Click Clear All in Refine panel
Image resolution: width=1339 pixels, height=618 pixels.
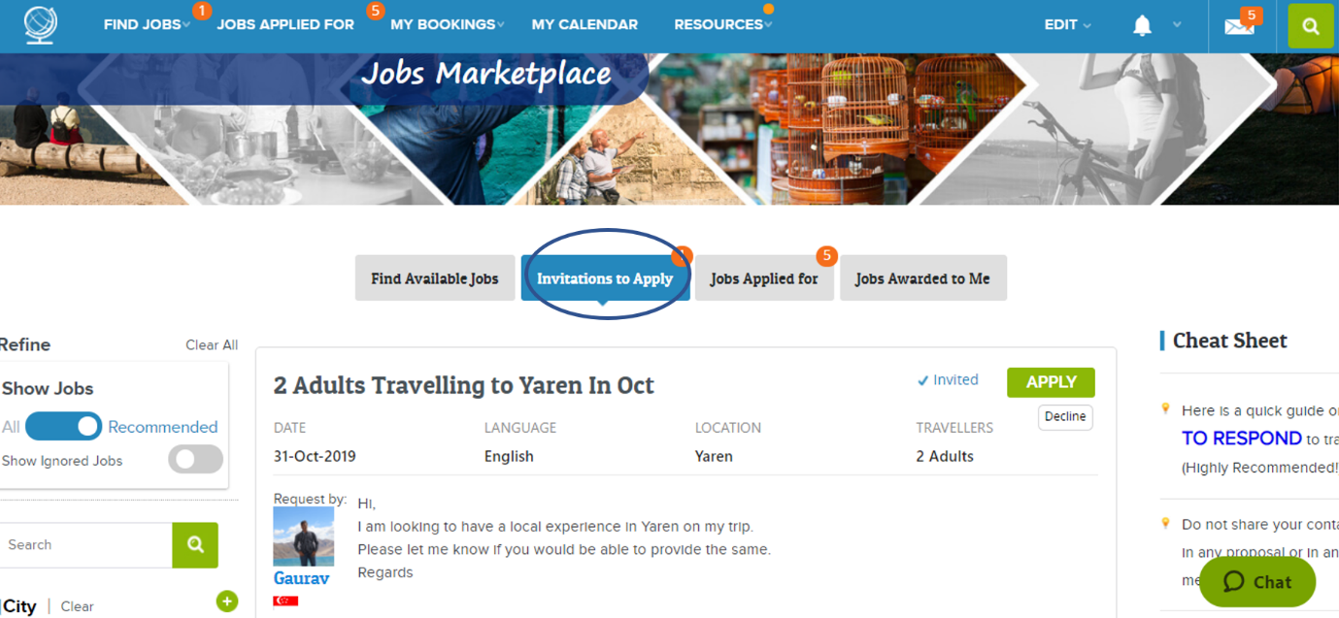pyautogui.click(x=212, y=345)
